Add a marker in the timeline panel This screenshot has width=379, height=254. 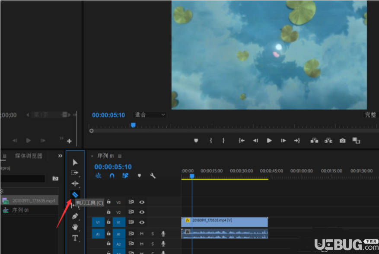click(x=139, y=176)
